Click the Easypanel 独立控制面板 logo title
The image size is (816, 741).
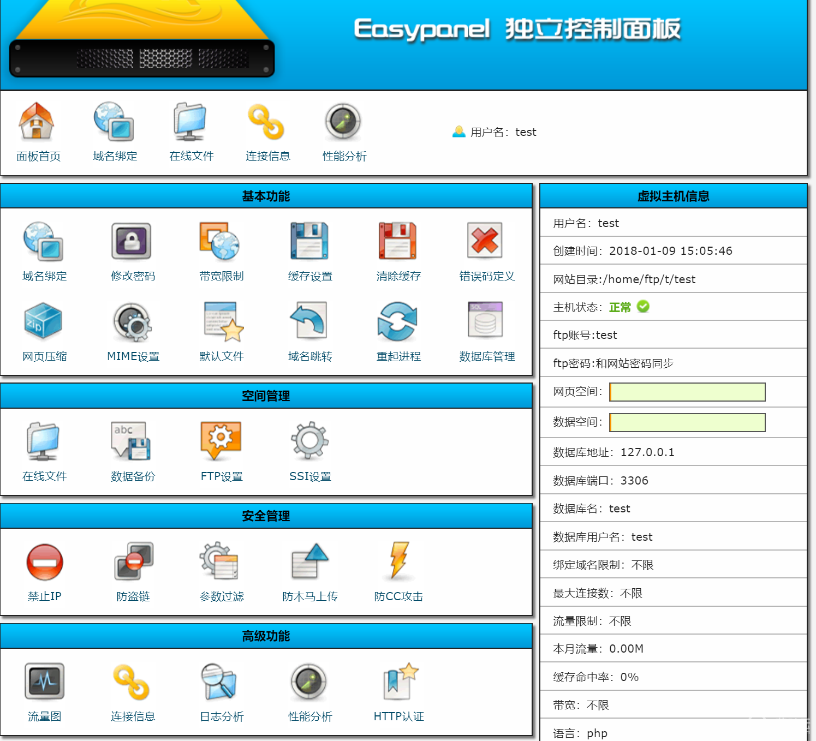[x=517, y=29]
